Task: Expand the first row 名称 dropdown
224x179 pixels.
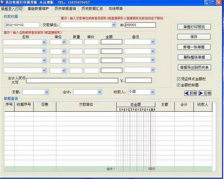Action: click(44, 42)
